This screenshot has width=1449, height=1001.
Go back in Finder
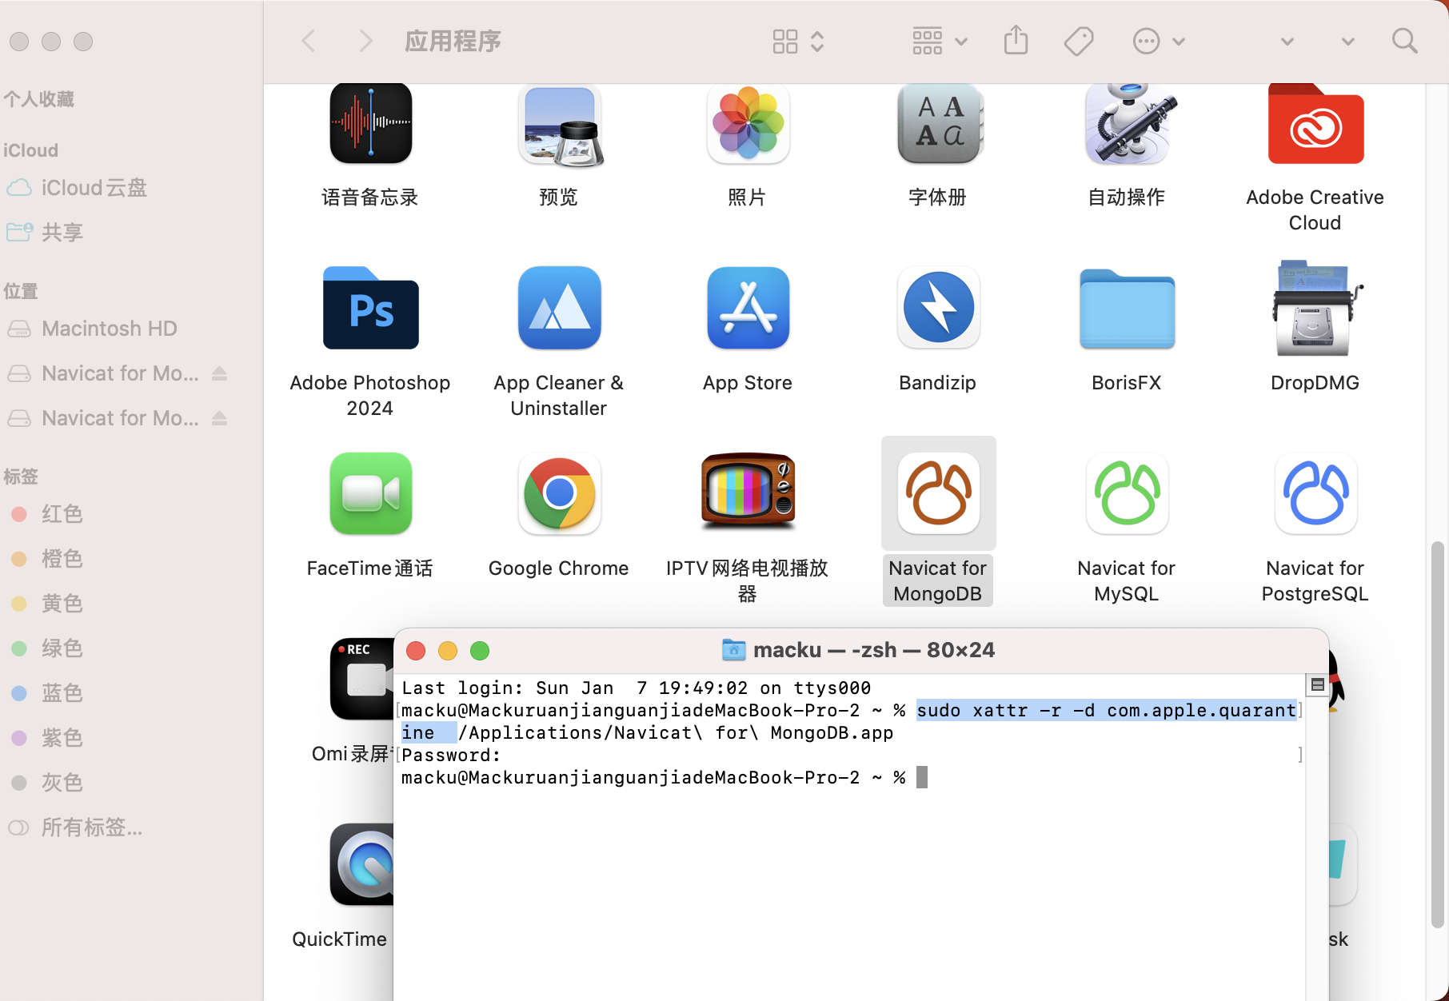pyautogui.click(x=308, y=41)
